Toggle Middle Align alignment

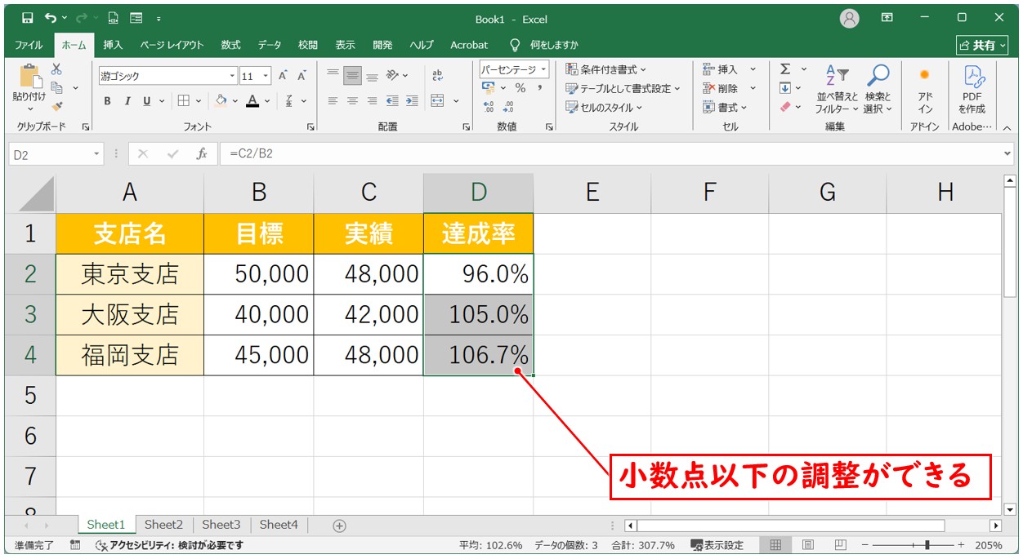click(x=352, y=76)
